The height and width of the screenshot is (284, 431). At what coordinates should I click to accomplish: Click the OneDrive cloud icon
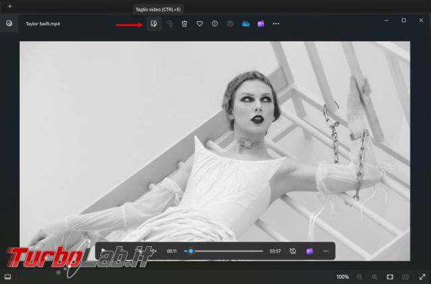pos(246,24)
